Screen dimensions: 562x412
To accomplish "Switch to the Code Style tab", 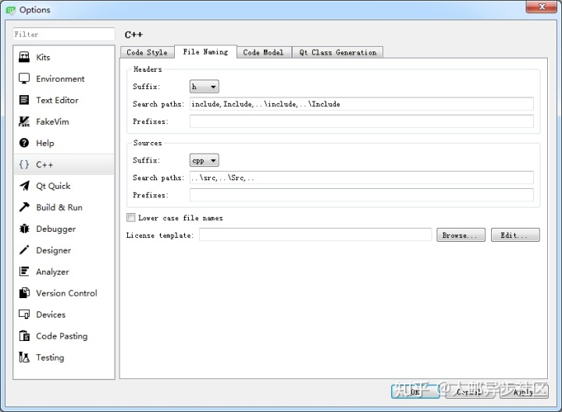I will click(147, 52).
